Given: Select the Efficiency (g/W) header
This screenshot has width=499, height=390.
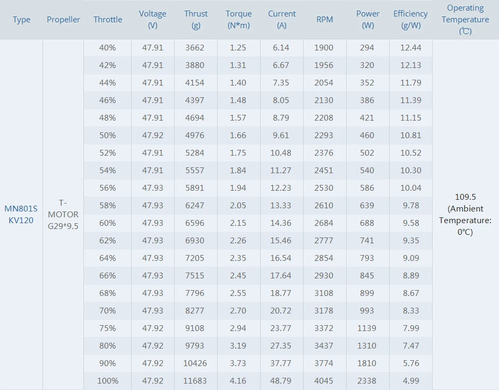Looking at the screenshot, I should (410, 20).
